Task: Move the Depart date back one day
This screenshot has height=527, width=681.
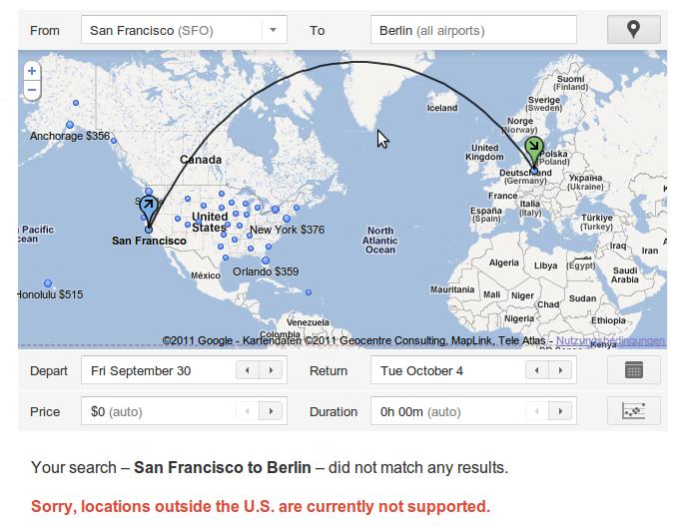Action: pos(248,370)
